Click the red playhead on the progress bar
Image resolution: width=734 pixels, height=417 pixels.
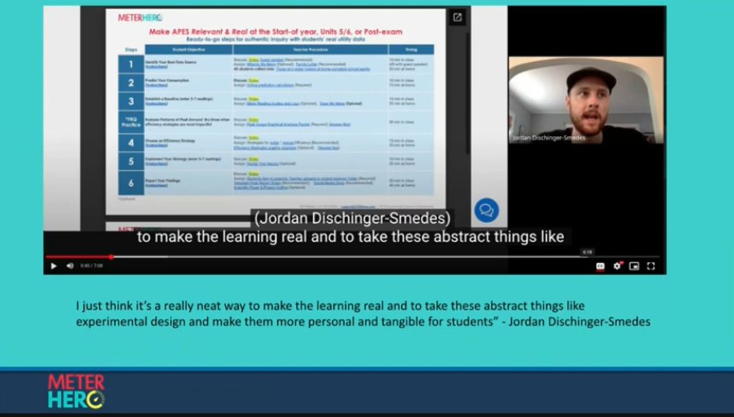[111, 256]
